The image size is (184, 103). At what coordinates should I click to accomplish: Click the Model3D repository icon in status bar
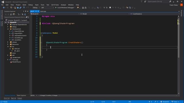pyautogui.click(x=161, y=102)
